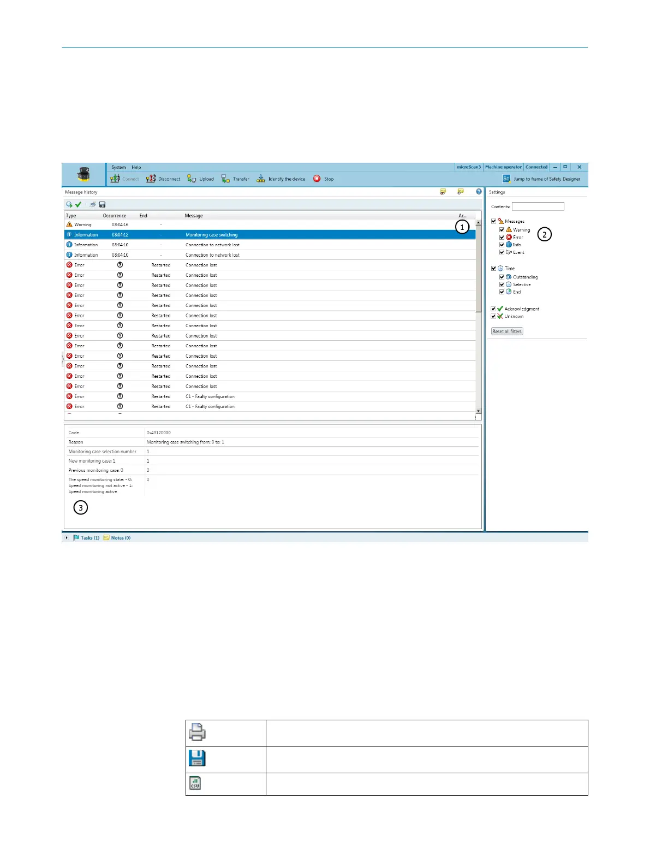
Task: Jump to frame of Safety Designer
Action: 541,179
